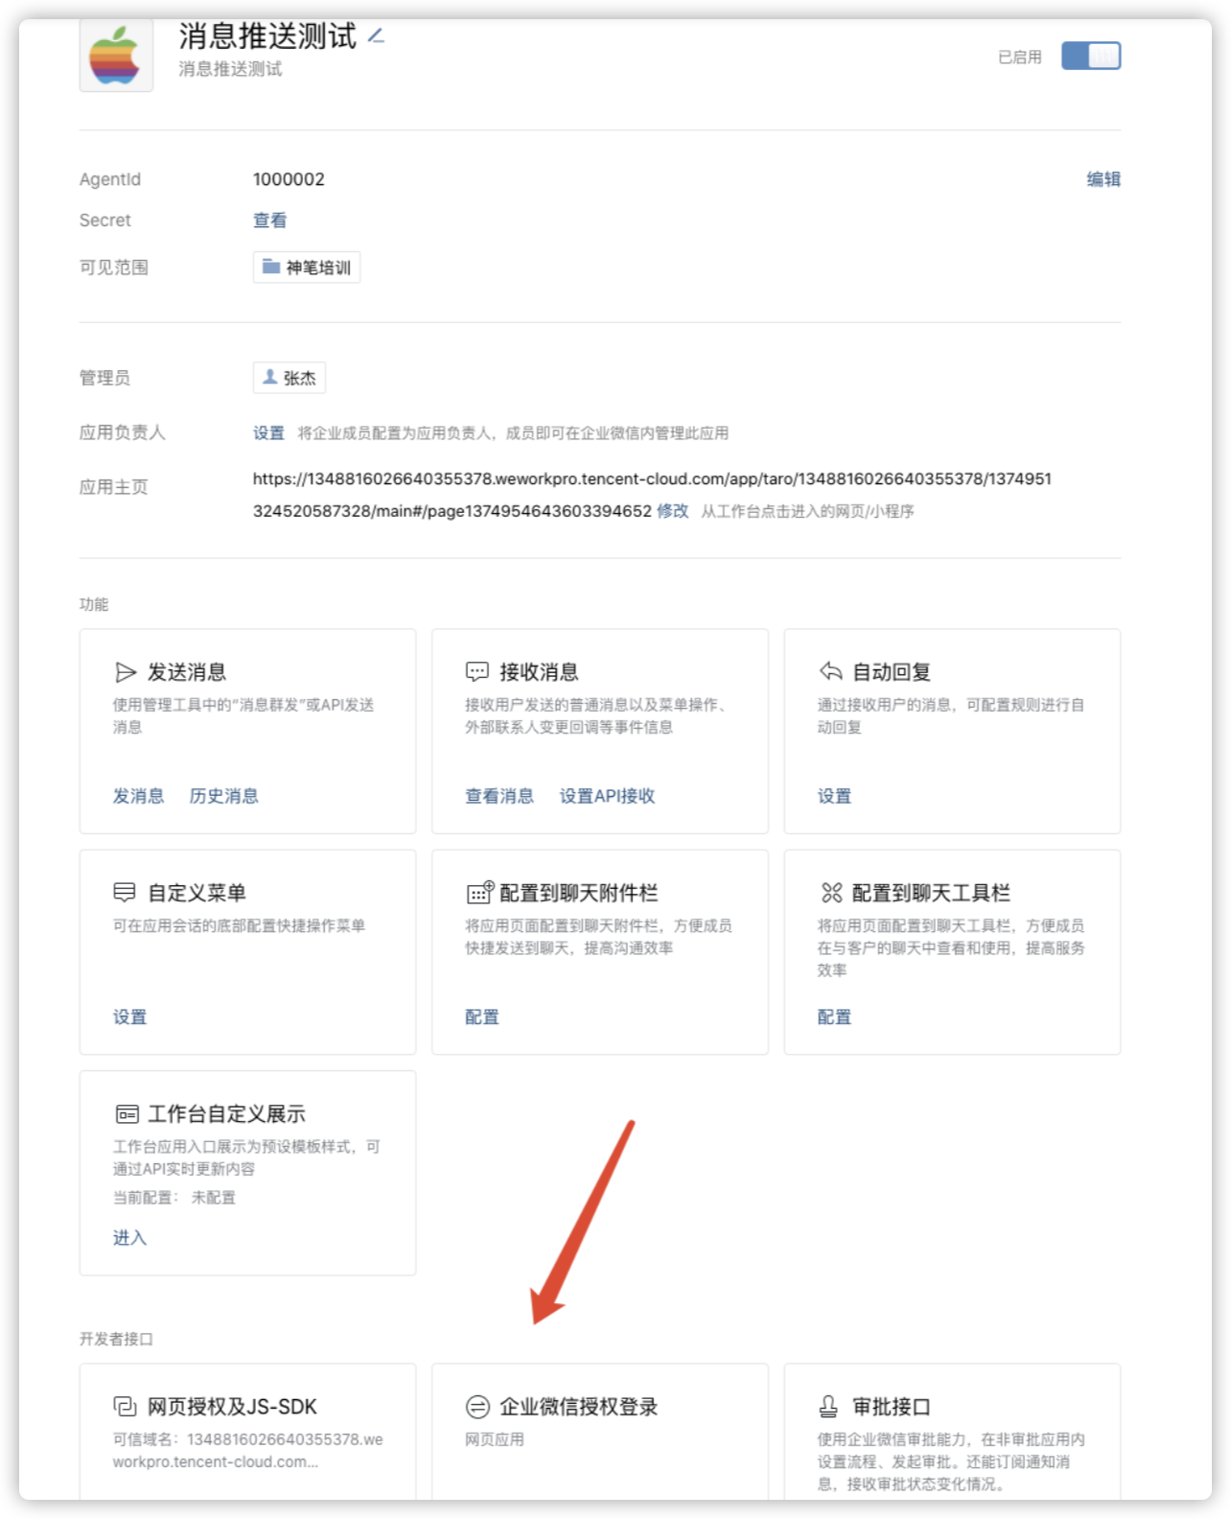The image size is (1231, 1519).
Task: Click the pencil edit icon beside app name
Action: tap(376, 36)
